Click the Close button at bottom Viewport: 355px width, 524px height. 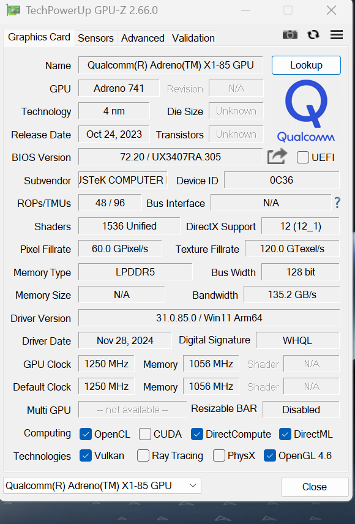tap(315, 487)
